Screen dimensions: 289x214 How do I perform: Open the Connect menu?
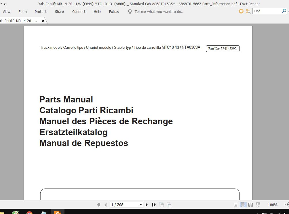click(79, 11)
